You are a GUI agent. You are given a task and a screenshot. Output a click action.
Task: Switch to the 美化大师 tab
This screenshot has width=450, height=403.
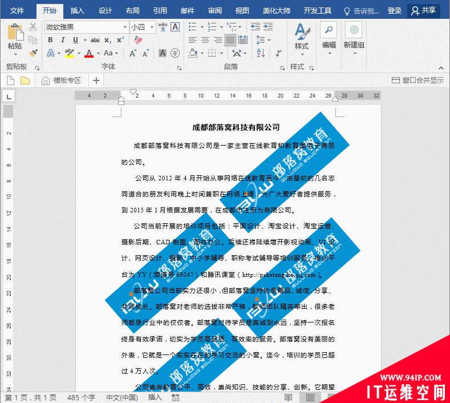277,11
